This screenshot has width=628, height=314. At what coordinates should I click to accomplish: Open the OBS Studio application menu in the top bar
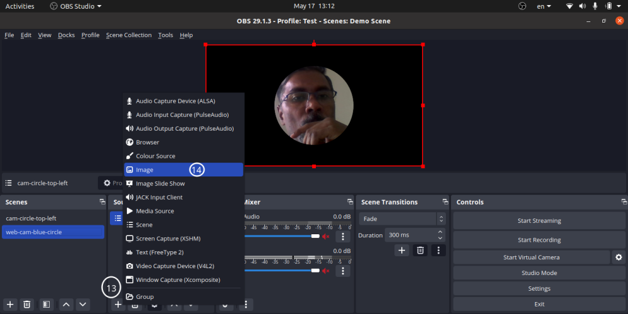pos(76,6)
